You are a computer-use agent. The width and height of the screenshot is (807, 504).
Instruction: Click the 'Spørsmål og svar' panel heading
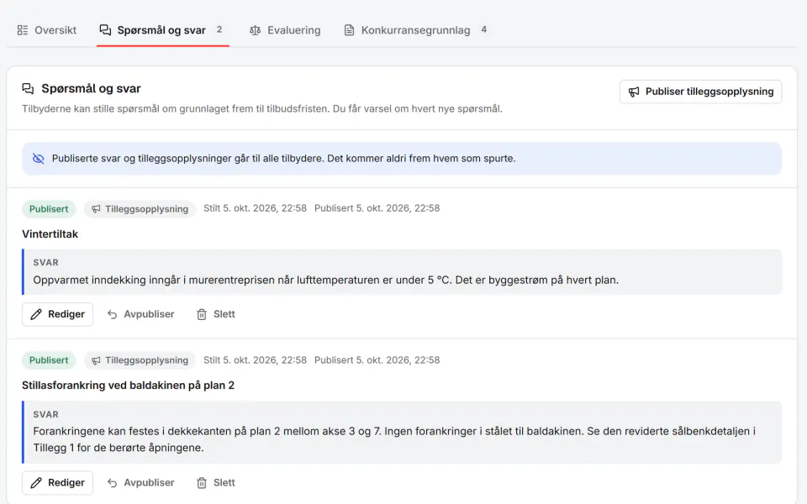tap(91, 88)
